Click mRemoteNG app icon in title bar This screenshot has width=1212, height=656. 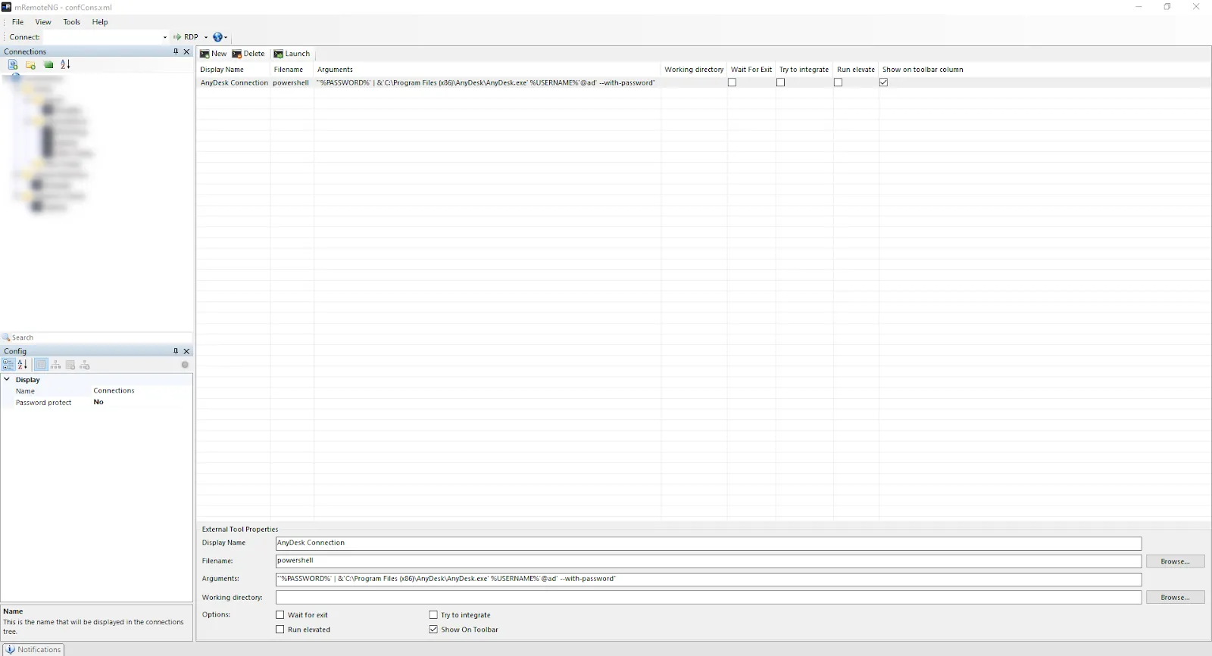(7, 7)
